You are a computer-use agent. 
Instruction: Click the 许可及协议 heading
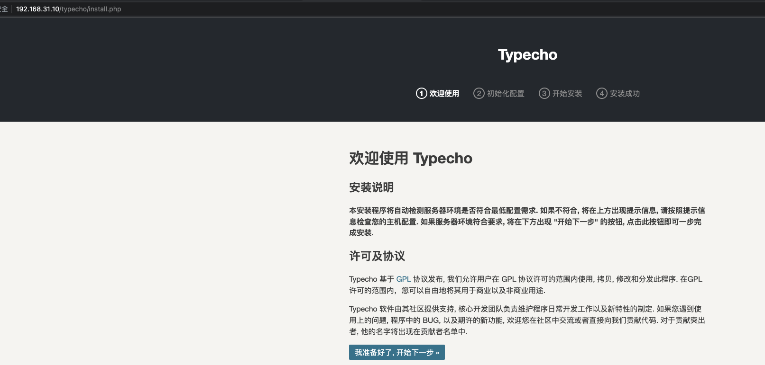coord(377,256)
